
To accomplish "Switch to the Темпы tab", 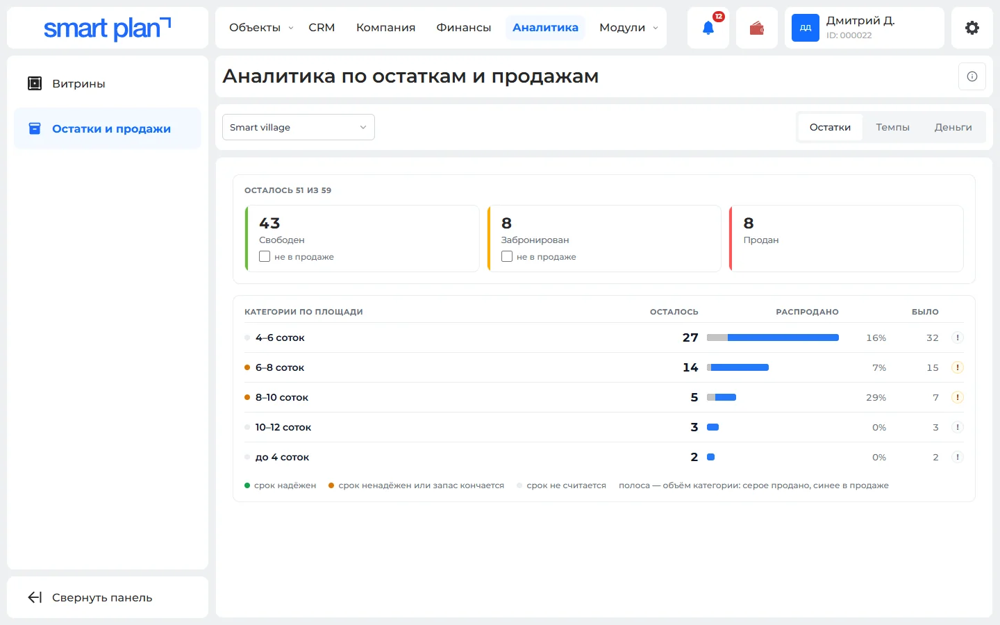I will 892,127.
